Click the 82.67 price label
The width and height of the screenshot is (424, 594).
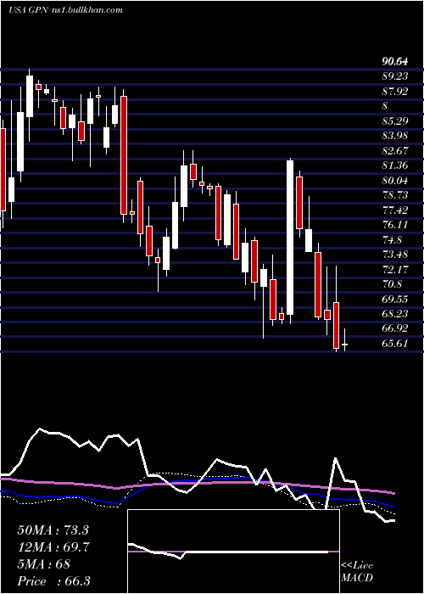pos(395,151)
